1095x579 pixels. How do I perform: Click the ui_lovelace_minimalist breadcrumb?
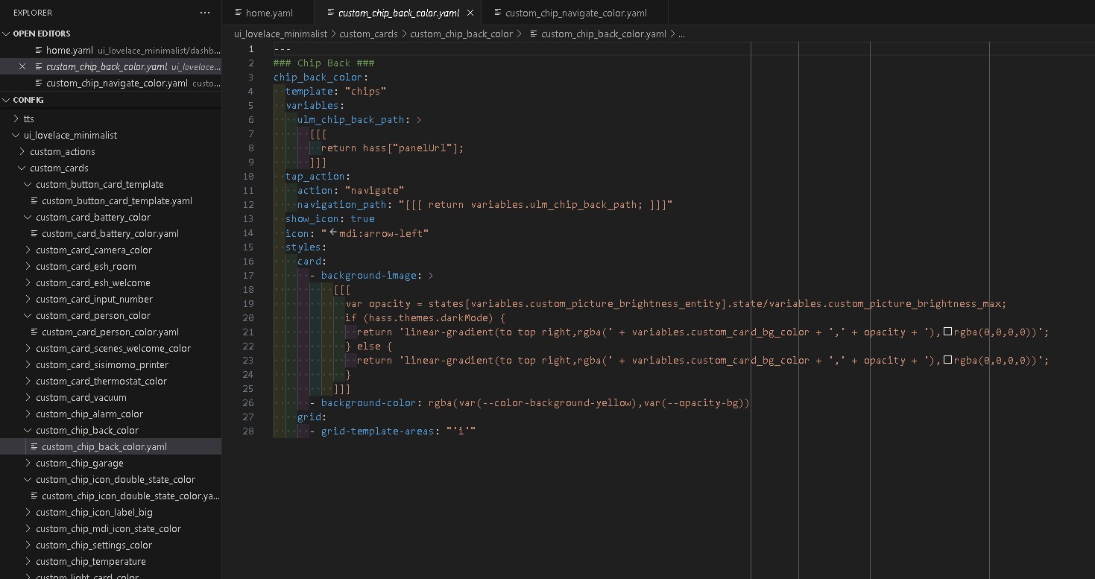point(280,34)
